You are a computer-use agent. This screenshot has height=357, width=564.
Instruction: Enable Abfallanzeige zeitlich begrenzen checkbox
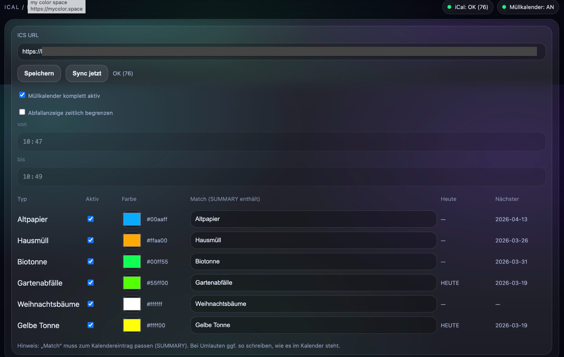click(x=22, y=112)
